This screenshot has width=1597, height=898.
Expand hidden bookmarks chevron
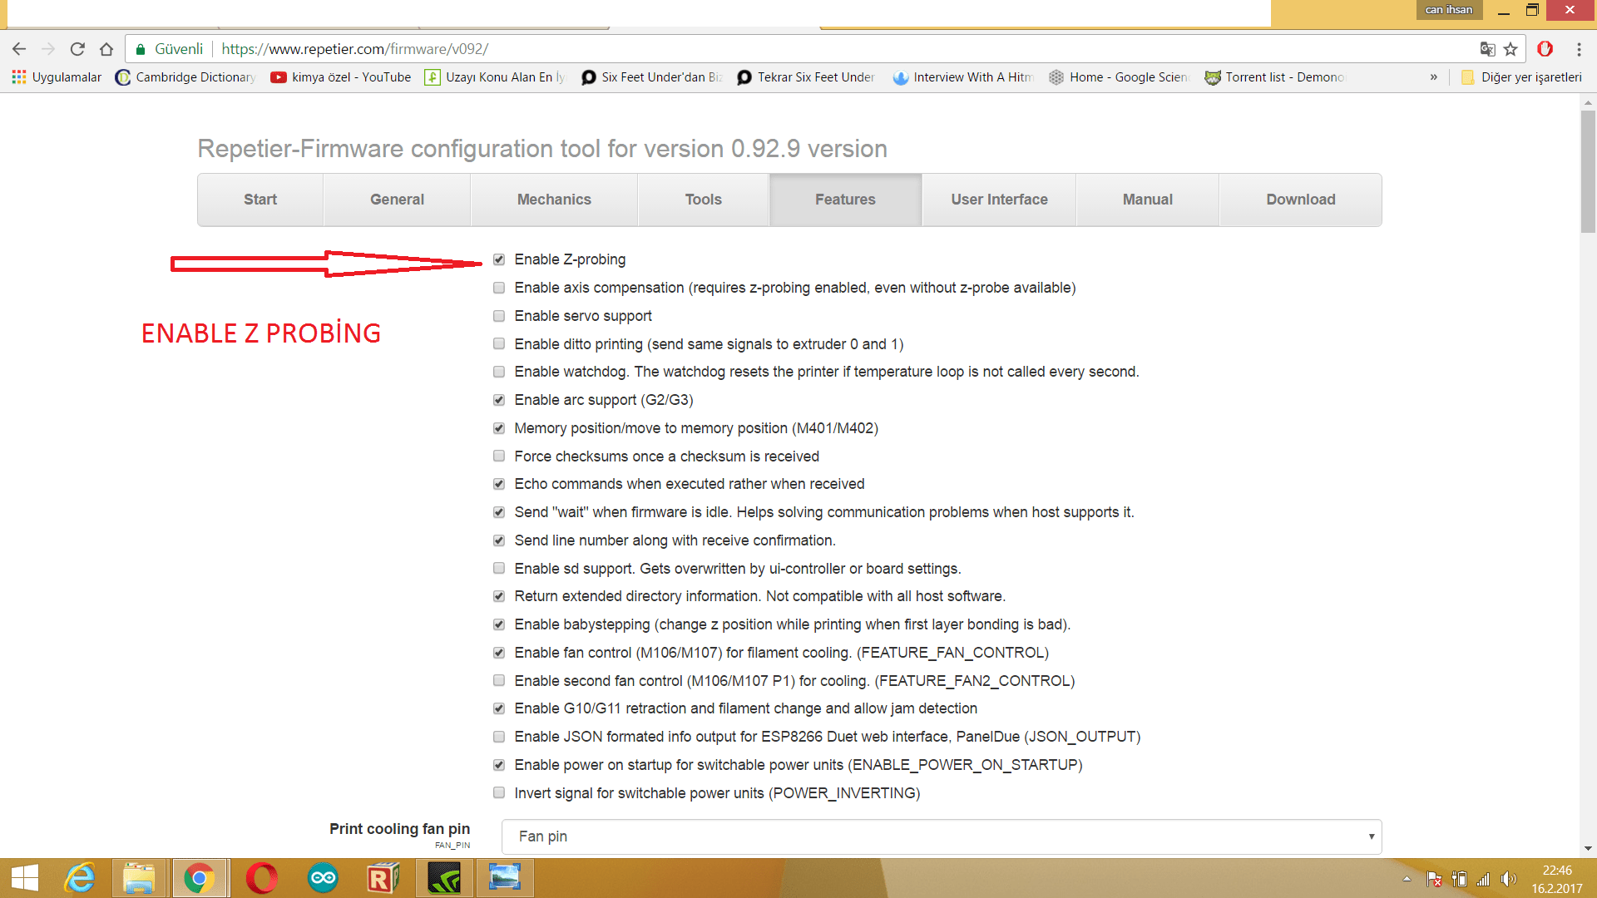coord(1433,77)
